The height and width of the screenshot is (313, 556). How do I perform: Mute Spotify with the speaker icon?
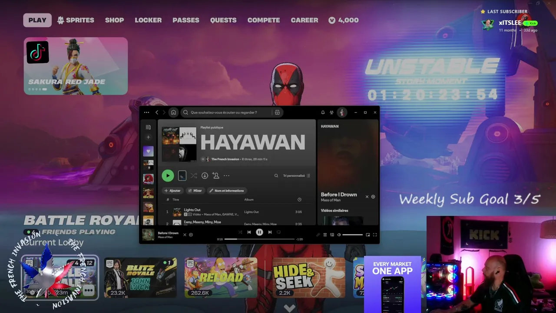(x=339, y=235)
